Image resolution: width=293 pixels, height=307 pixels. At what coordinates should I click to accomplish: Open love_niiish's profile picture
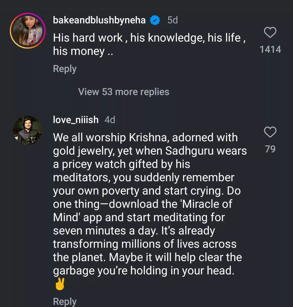click(x=27, y=130)
